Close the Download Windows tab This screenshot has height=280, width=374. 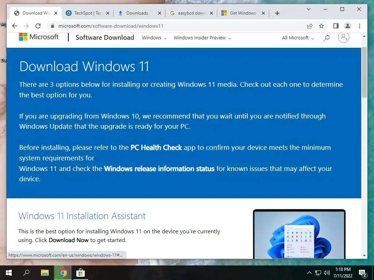56,13
